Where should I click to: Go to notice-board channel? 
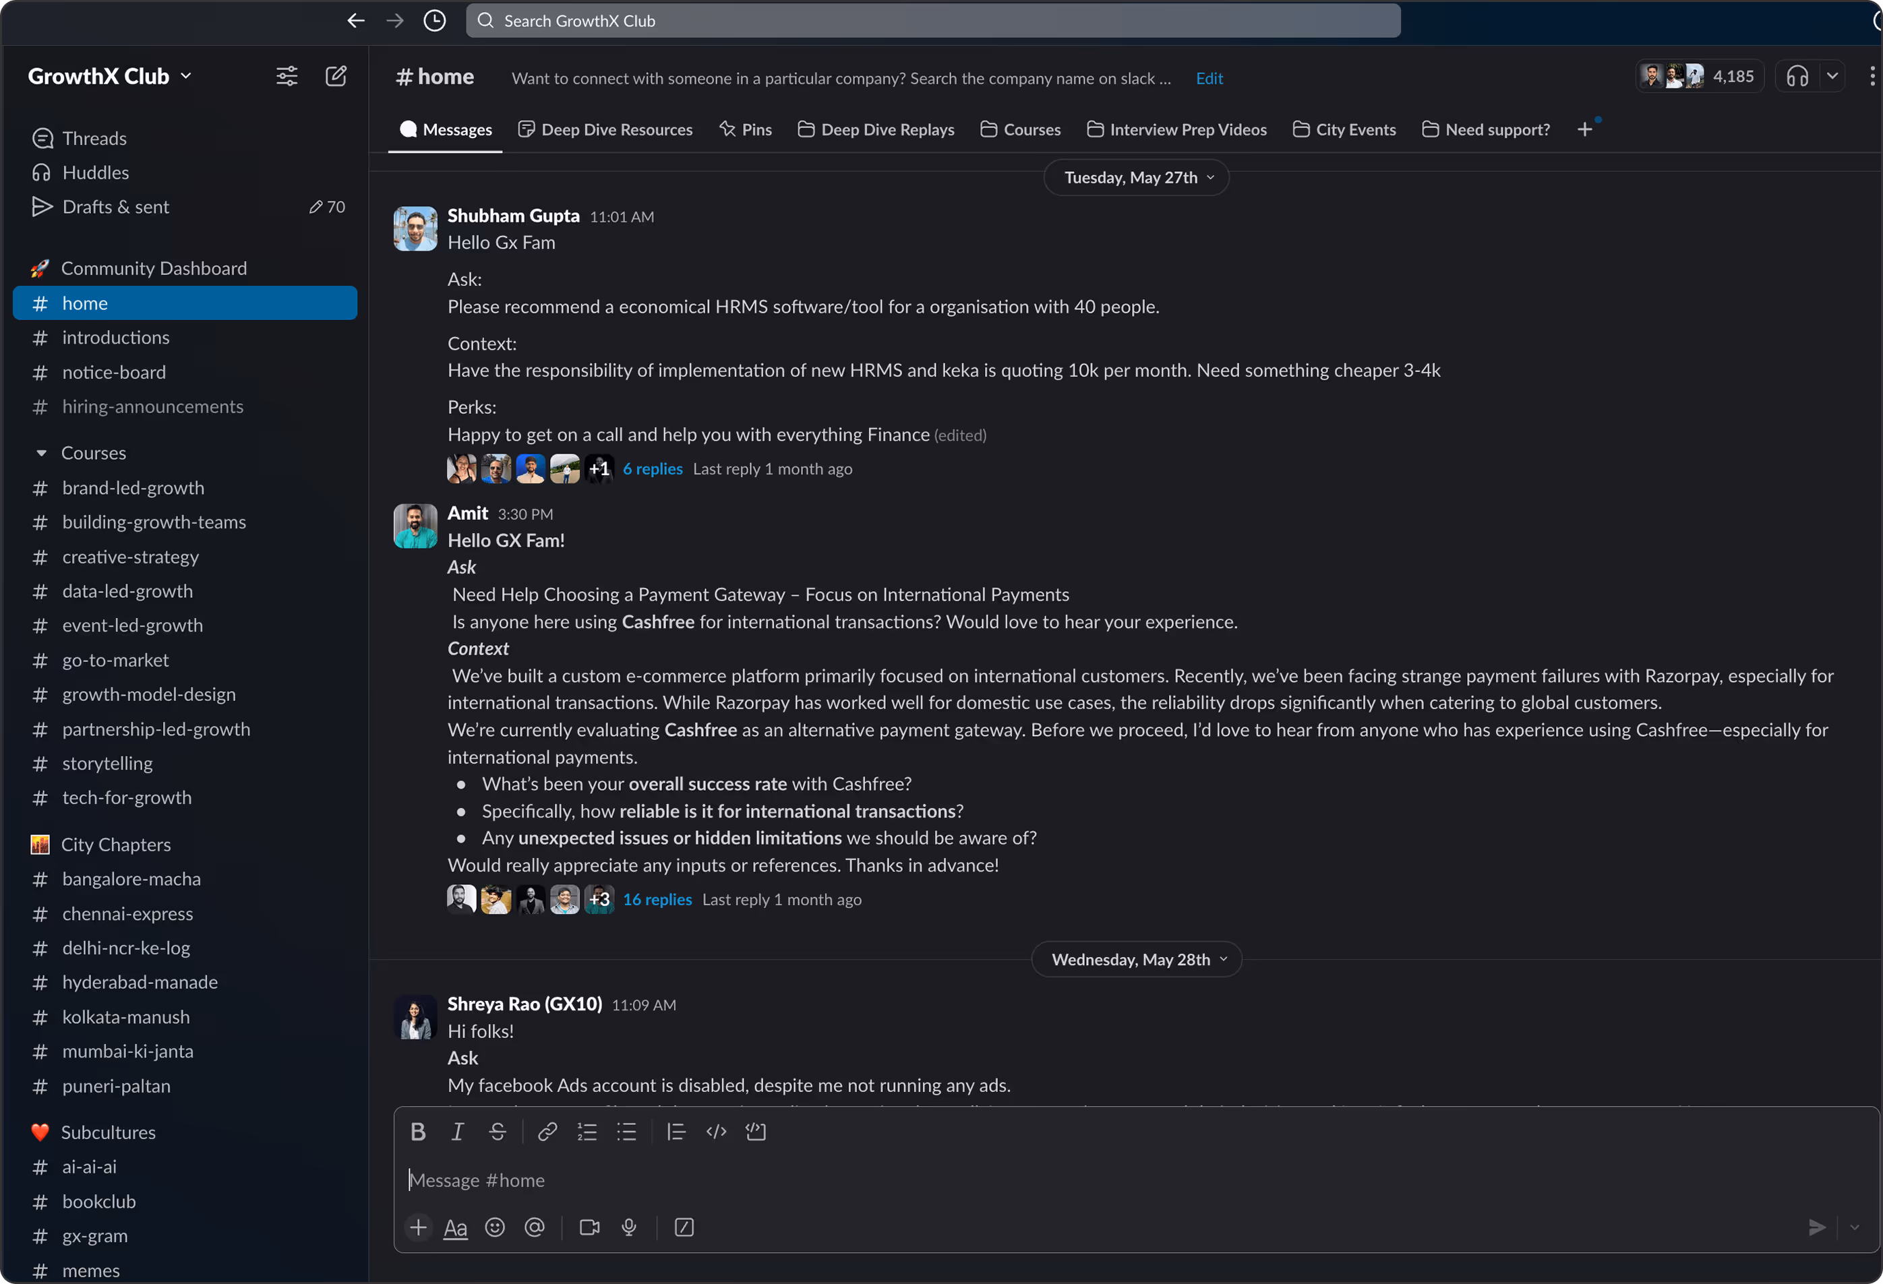pos(185,373)
